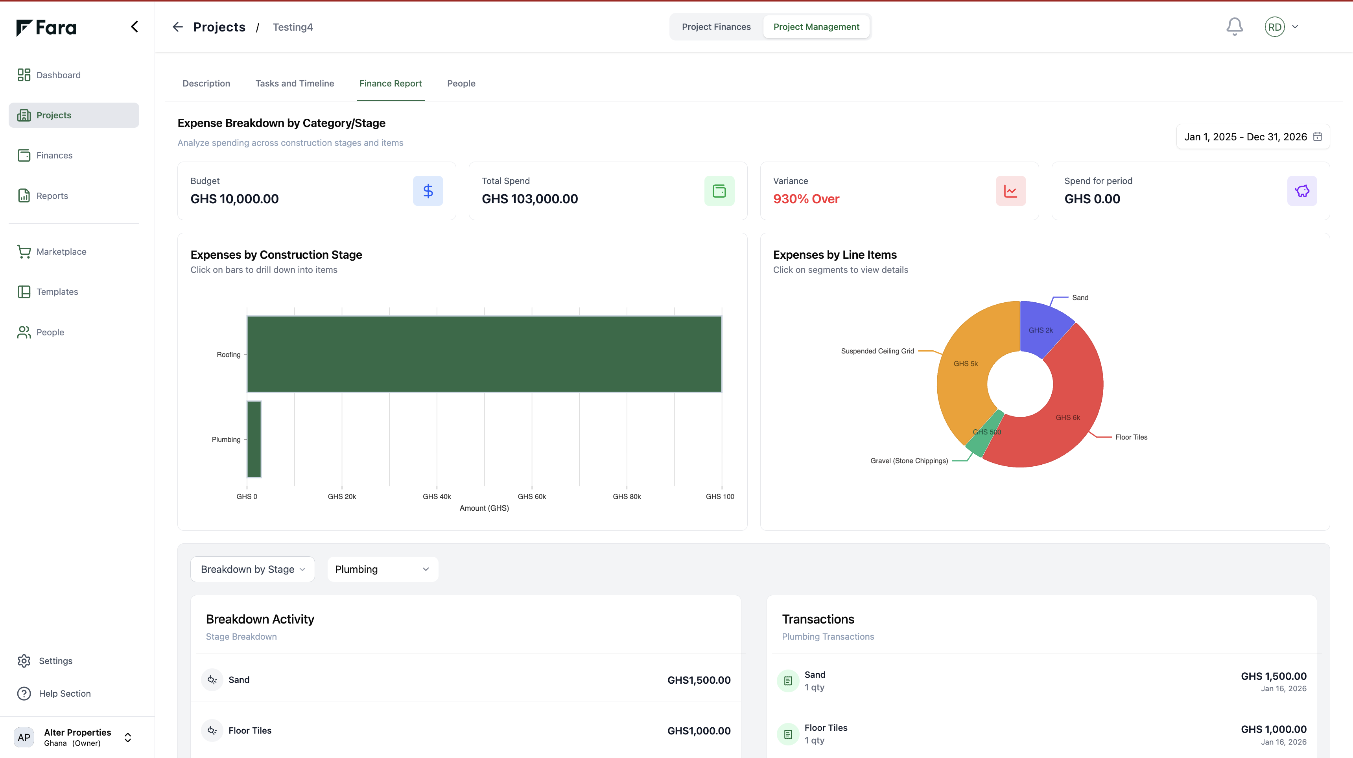Select Projects in the sidebar
The width and height of the screenshot is (1353, 758).
[74, 115]
